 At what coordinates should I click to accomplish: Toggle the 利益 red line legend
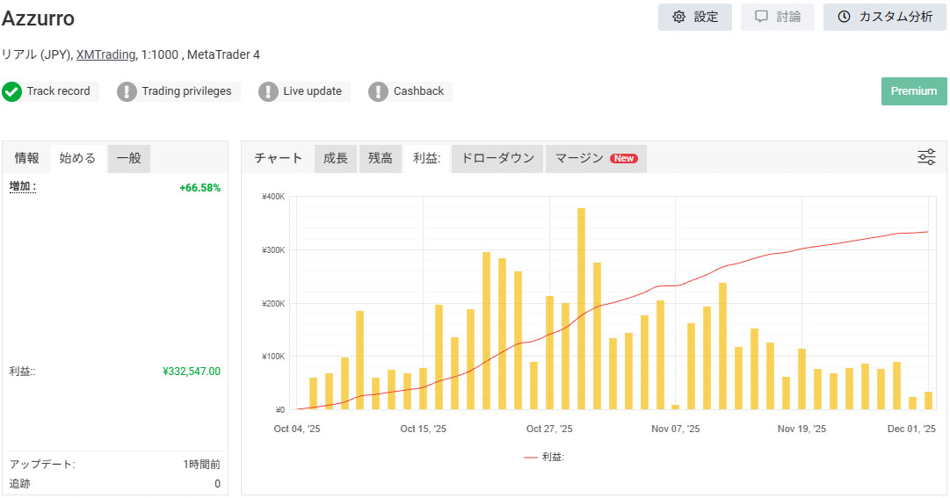pos(543,457)
